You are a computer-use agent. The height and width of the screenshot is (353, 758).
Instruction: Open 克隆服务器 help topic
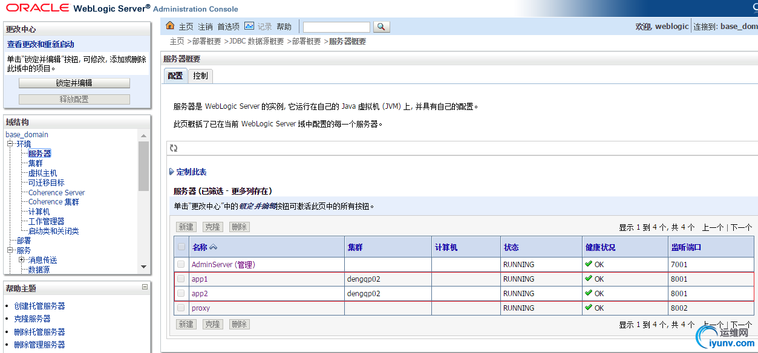coord(32,319)
